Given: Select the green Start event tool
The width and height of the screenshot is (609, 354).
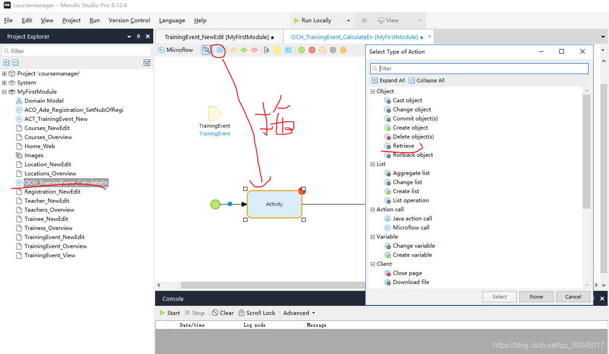Looking at the screenshot, I should coord(302,50).
